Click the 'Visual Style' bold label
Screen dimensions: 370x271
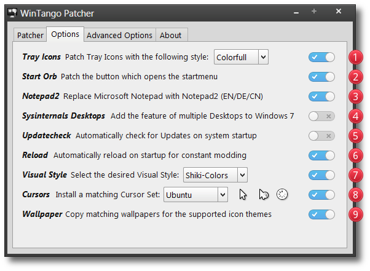tap(45, 175)
